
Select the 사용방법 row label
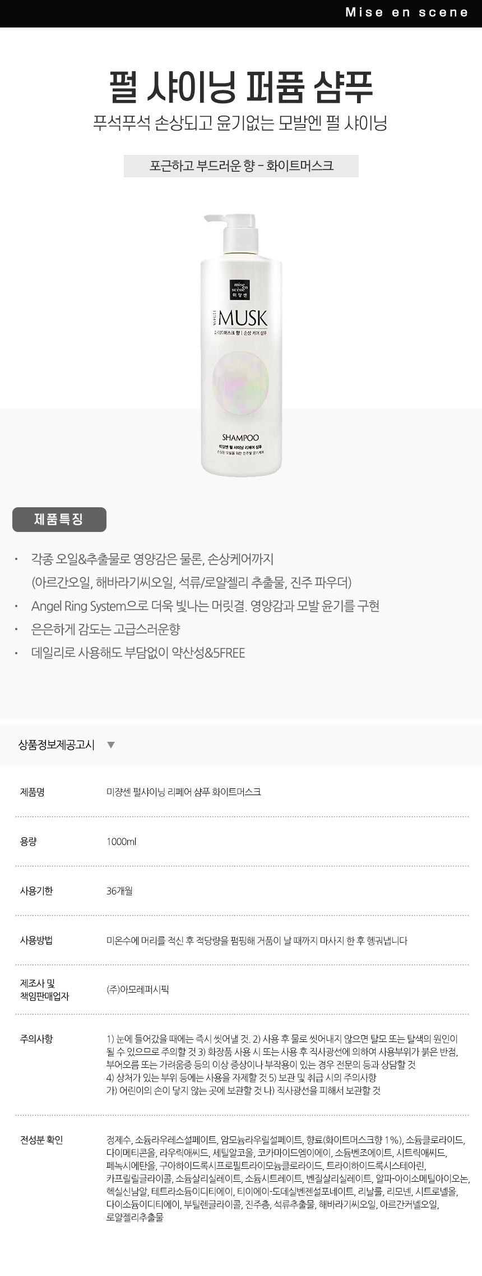coord(36,940)
